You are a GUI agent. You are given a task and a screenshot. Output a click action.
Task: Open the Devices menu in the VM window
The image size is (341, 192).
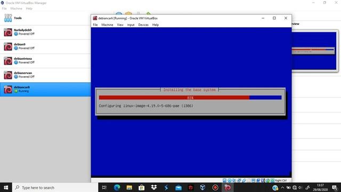pos(143,25)
